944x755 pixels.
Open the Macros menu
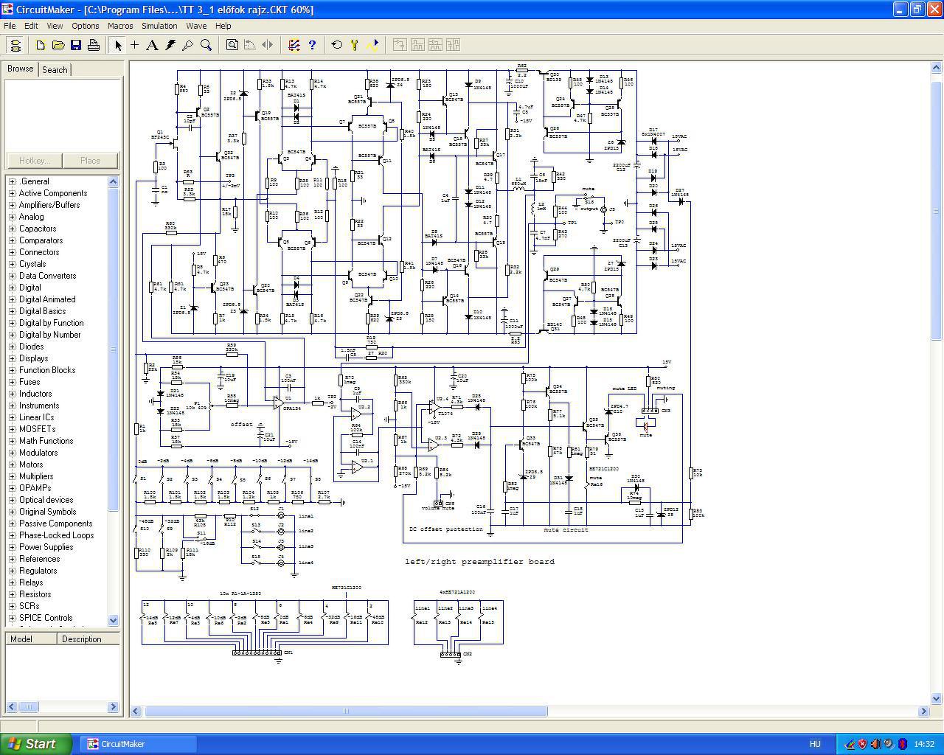coord(120,26)
